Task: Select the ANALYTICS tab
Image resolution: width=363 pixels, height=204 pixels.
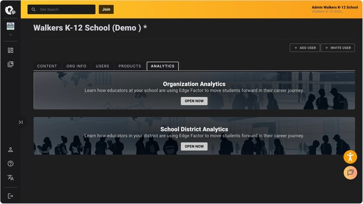Action: click(163, 66)
